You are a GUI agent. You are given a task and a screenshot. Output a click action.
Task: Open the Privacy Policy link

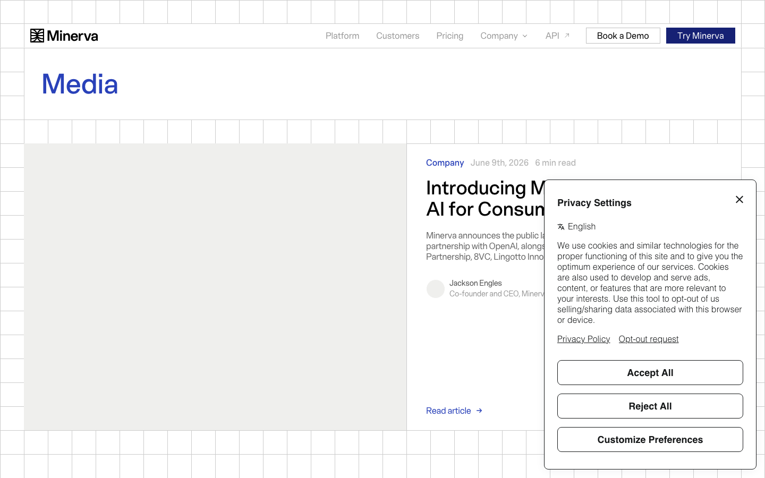click(583, 339)
